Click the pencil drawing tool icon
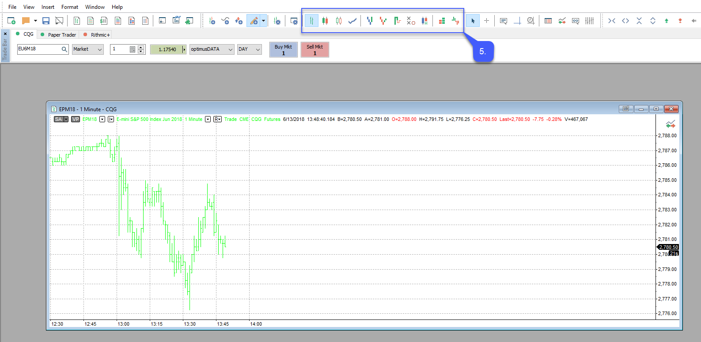Viewport: 701px width, 342px height. pos(254,21)
